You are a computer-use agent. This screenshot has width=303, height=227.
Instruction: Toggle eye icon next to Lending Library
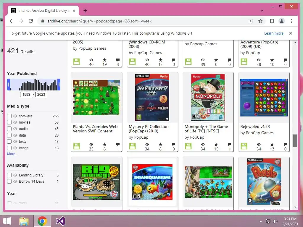click(15, 175)
